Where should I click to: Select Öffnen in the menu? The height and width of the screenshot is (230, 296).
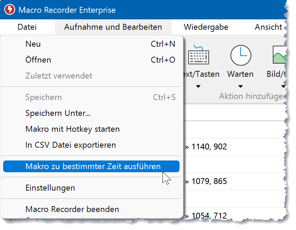(x=38, y=60)
